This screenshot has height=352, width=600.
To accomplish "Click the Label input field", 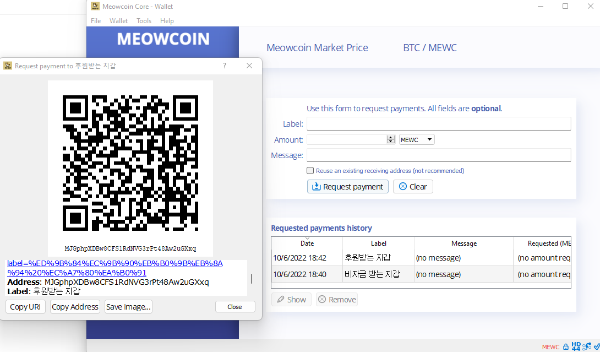I will coord(439,124).
